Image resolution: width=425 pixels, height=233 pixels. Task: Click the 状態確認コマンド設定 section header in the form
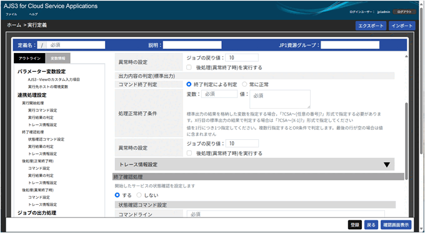coord(256,204)
